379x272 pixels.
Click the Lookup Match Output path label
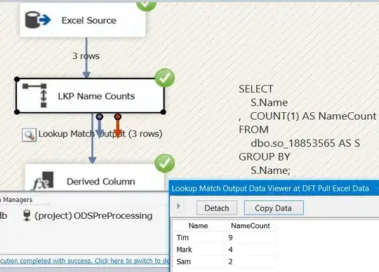(100, 134)
